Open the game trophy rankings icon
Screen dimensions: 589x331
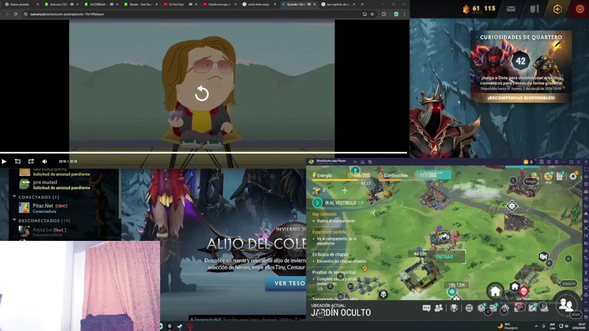[454, 308]
